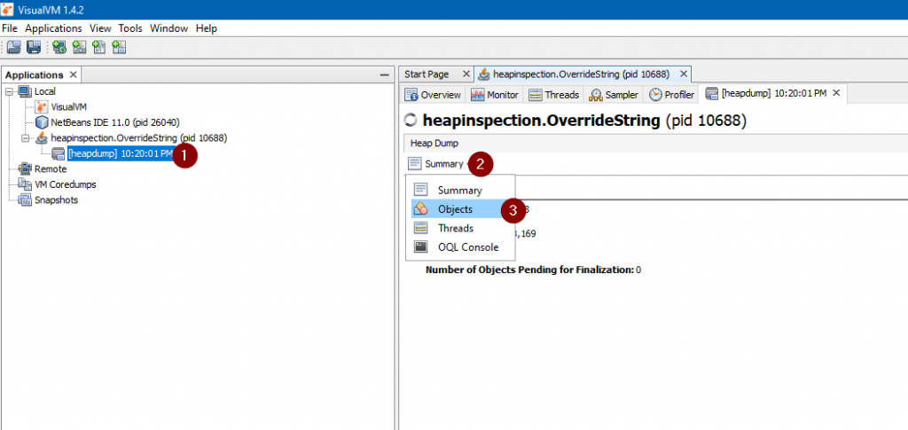The width and height of the screenshot is (908, 430).
Task: Open the File menu
Action: pyautogui.click(x=10, y=28)
